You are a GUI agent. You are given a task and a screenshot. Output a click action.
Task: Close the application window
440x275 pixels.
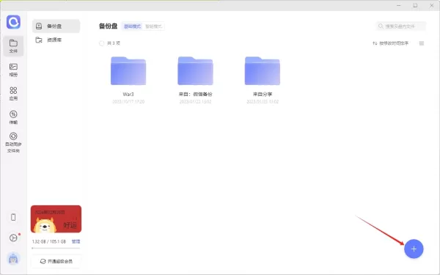[x=432, y=5]
